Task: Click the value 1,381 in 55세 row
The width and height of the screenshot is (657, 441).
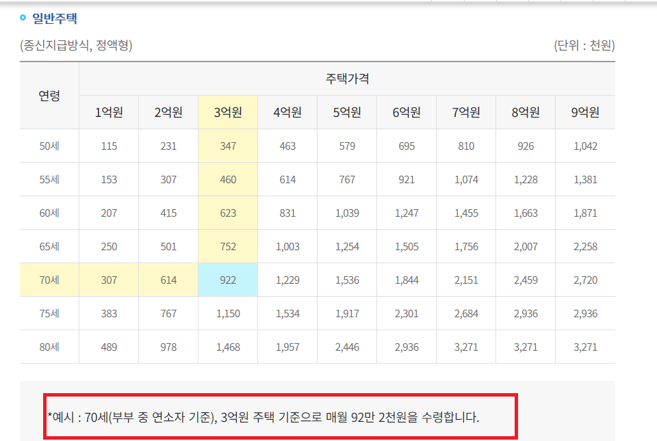Action: coord(585,180)
